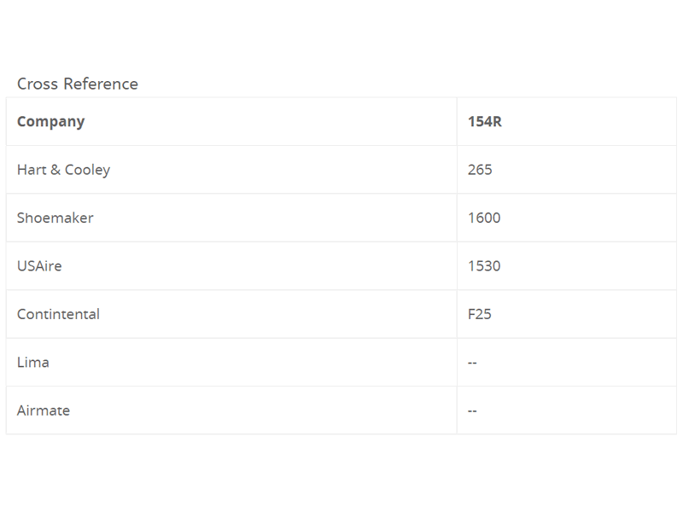683x512 pixels.
Task: Click the Airmate company name
Action: [44, 410]
